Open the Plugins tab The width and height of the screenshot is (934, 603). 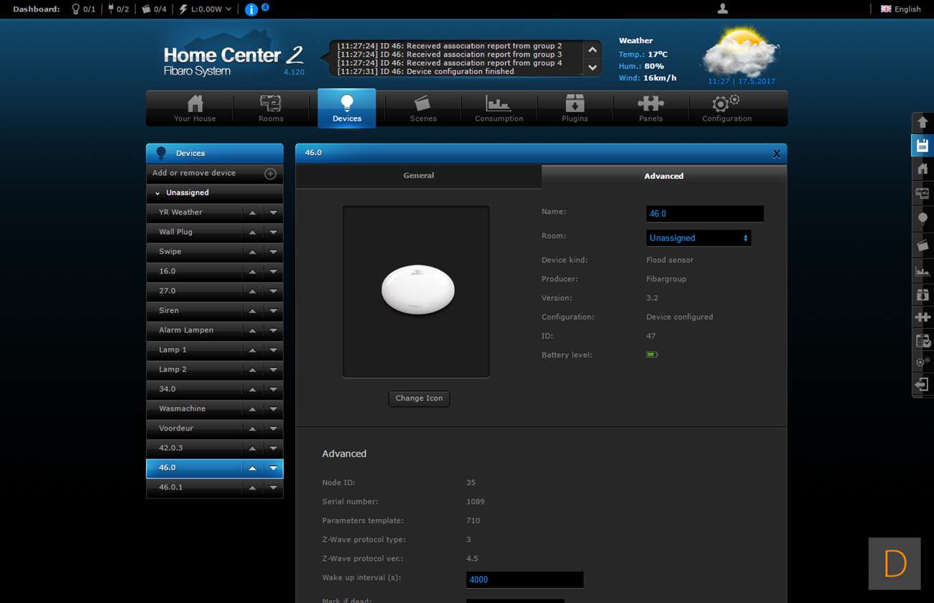coord(575,108)
